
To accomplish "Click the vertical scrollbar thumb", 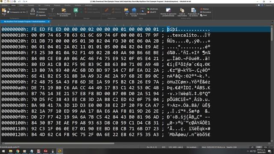I will coord(272,34).
